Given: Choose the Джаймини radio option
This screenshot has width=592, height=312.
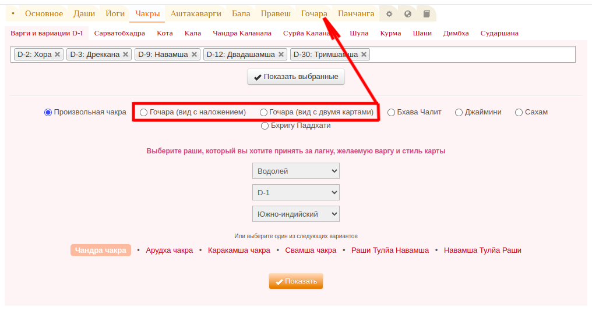Looking at the screenshot, I should coord(459,113).
